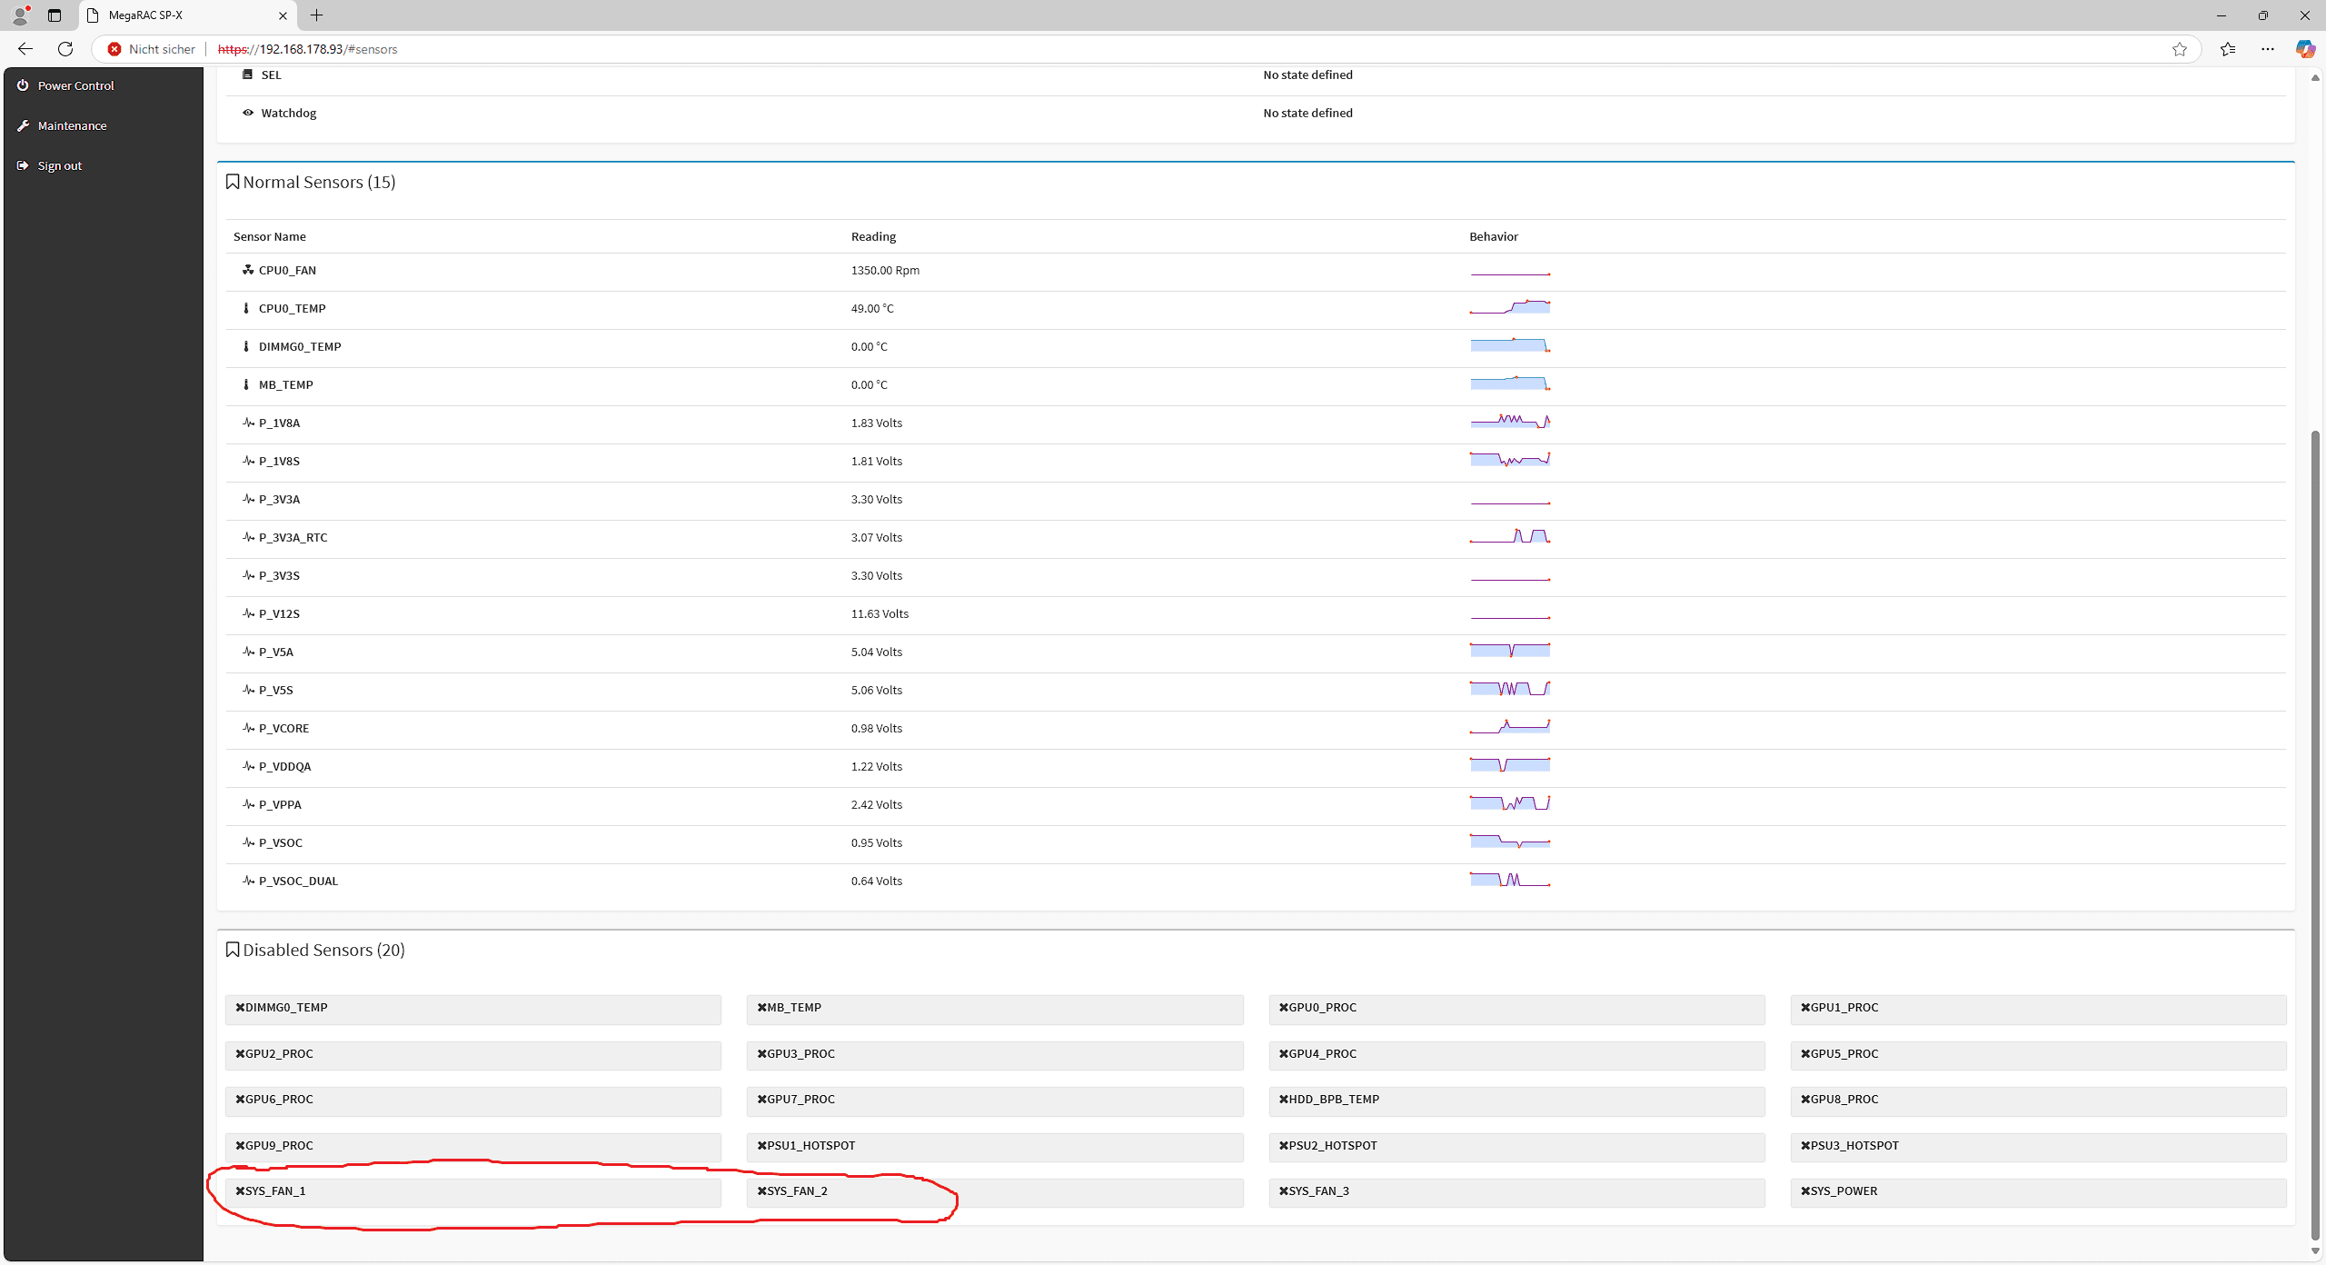Click the Maintenance wrench icon
The width and height of the screenshot is (2326, 1265).
(23, 125)
